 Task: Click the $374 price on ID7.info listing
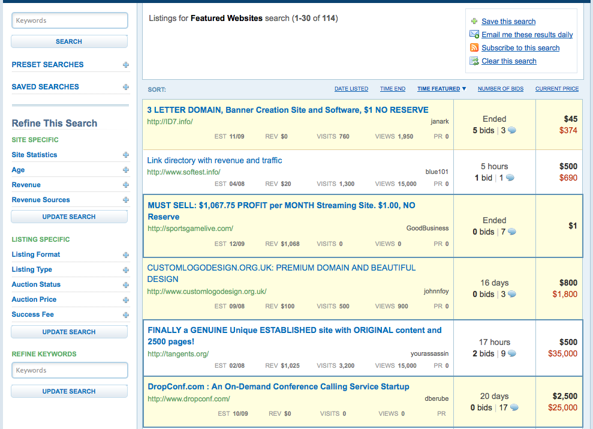click(568, 131)
